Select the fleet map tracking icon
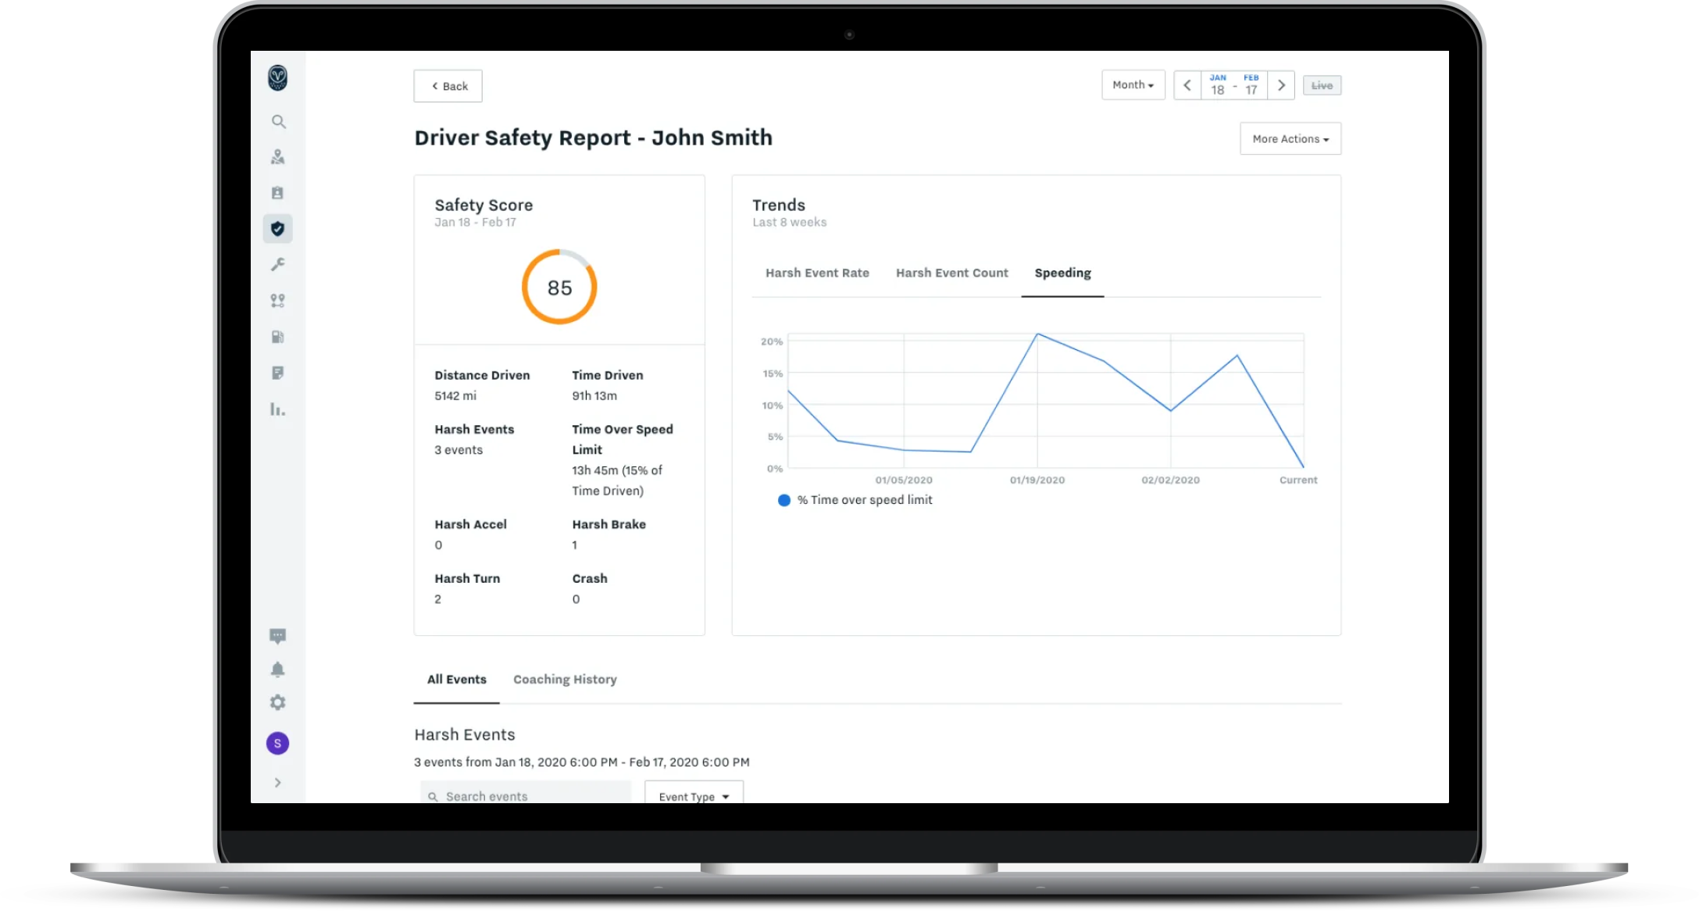The height and width of the screenshot is (911, 1699). click(x=279, y=157)
